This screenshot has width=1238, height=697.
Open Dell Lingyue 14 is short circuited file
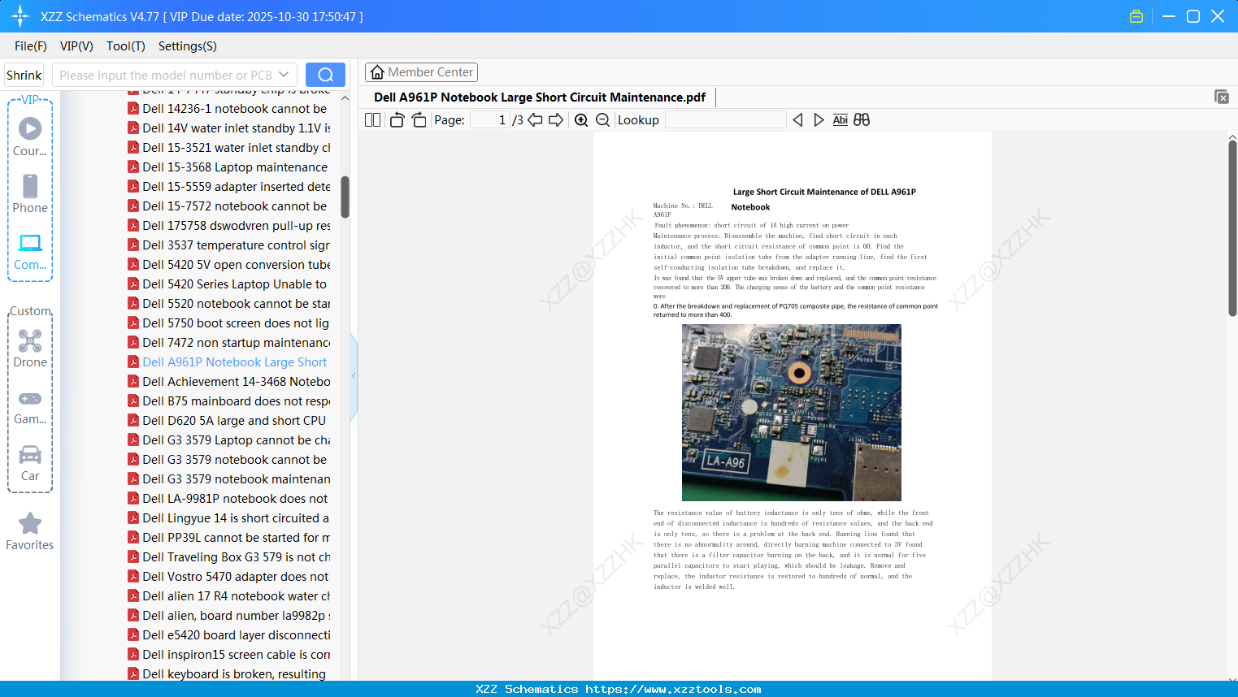point(228,518)
